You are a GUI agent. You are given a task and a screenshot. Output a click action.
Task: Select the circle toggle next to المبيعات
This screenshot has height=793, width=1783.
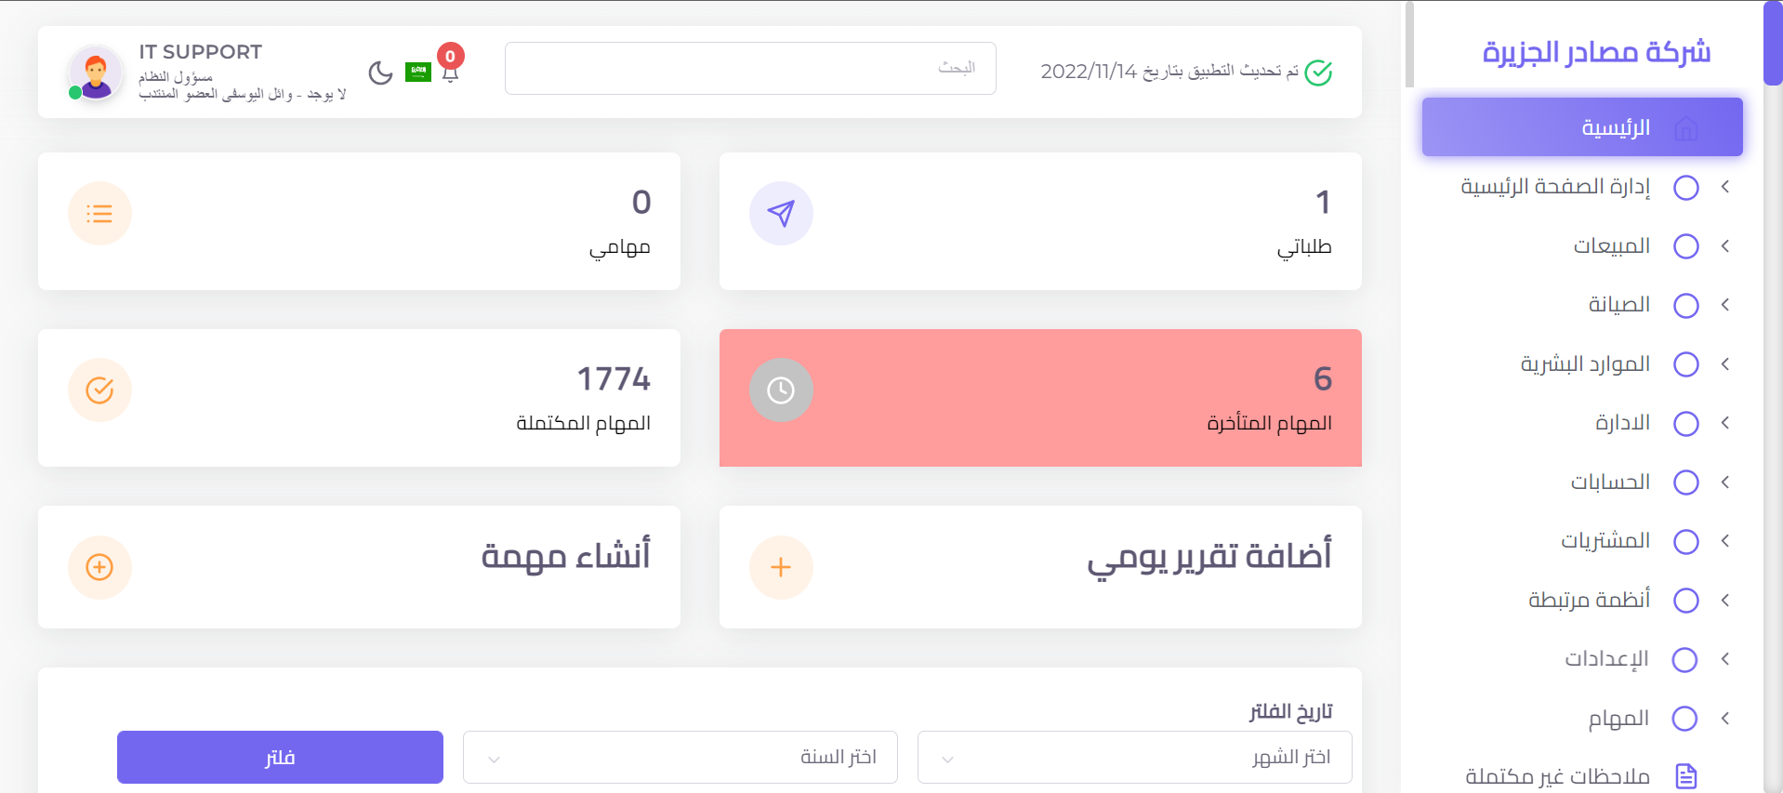[1685, 246]
